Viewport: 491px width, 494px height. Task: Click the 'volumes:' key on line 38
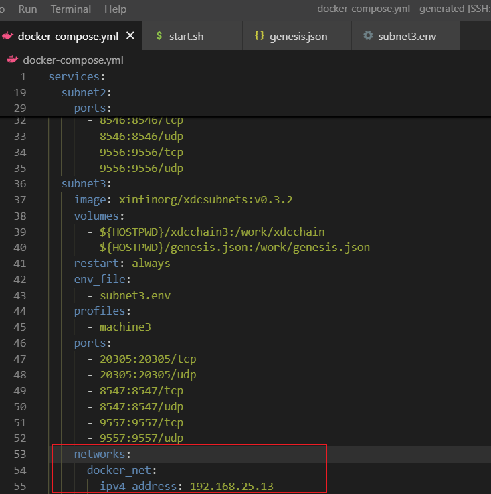pos(99,216)
